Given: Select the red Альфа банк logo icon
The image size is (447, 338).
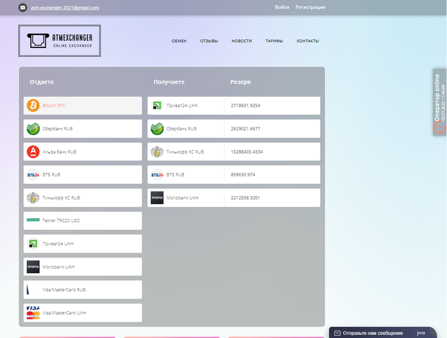Looking at the screenshot, I should click(x=33, y=152).
